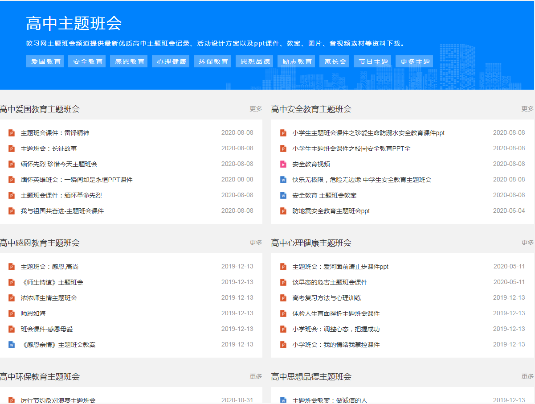The width and height of the screenshot is (535, 404).
Task: Click the PPT icon beside 浓浓师生情主题班会
Action: tap(12, 298)
